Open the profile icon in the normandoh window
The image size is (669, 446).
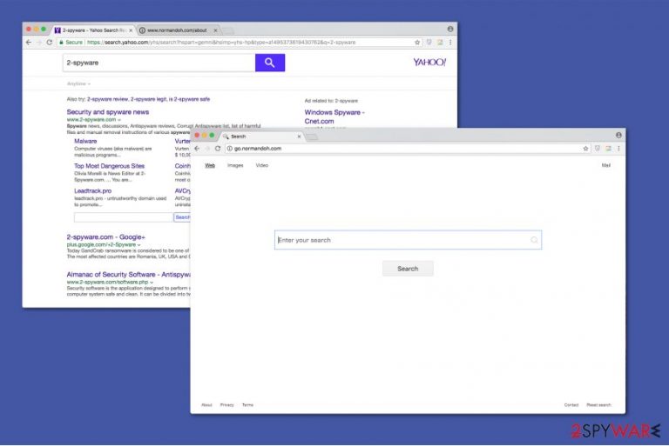618,135
